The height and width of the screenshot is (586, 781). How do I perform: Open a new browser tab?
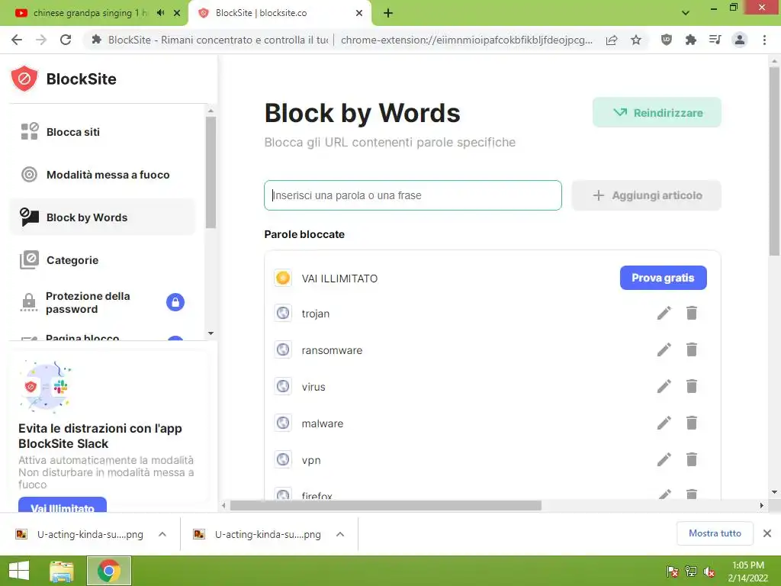tap(388, 13)
